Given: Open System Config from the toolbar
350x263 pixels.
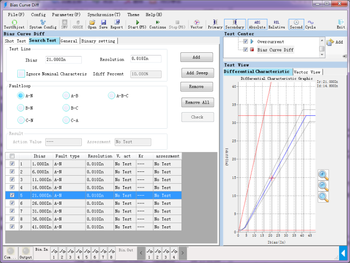Looking at the screenshot, I should [x=43, y=24].
